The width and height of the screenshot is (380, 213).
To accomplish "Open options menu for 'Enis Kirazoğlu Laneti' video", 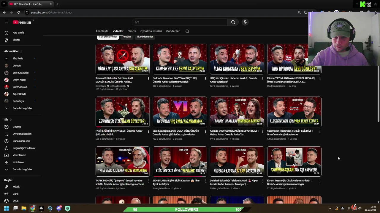I will (x=205, y=131).
